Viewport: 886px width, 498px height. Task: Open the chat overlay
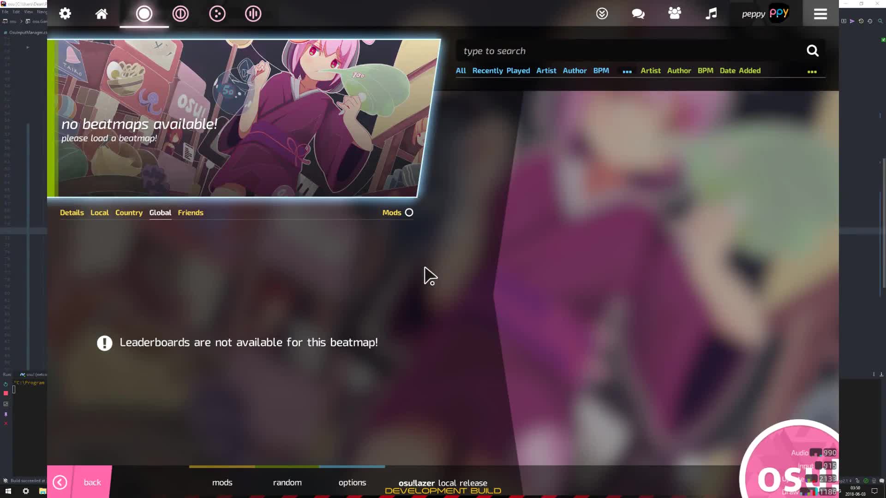point(638,13)
